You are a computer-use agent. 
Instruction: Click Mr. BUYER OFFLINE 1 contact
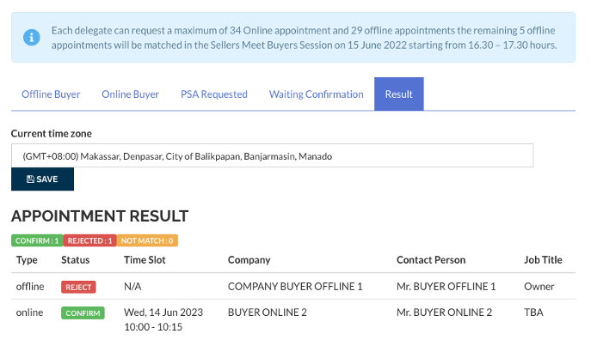click(x=446, y=287)
